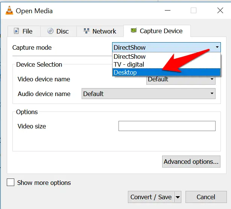Image resolution: width=231 pixels, height=209 pixels.
Task: Click the VLC cone icon in title bar
Action: coord(9,10)
